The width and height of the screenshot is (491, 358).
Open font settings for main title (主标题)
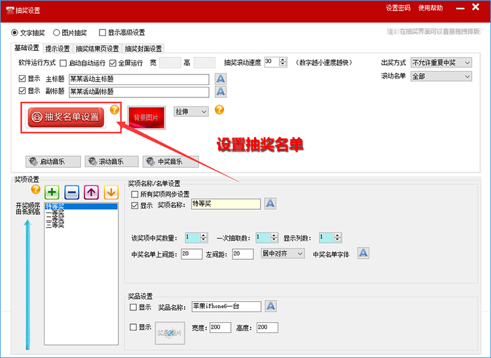(221, 79)
